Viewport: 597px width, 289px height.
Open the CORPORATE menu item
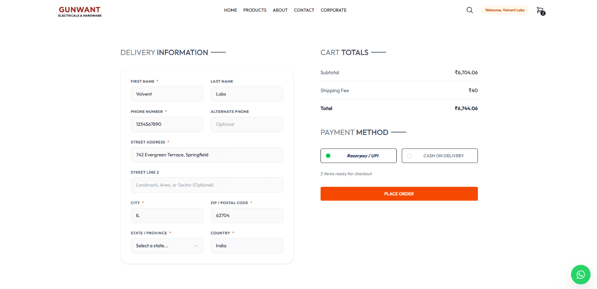tap(334, 10)
